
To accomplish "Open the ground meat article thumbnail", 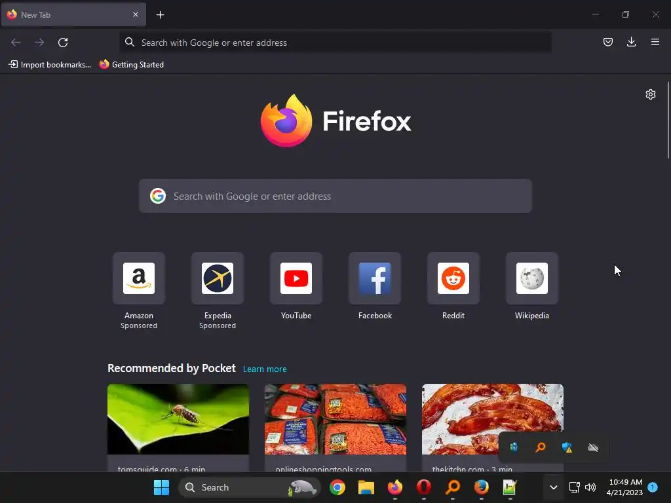I will (335, 419).
